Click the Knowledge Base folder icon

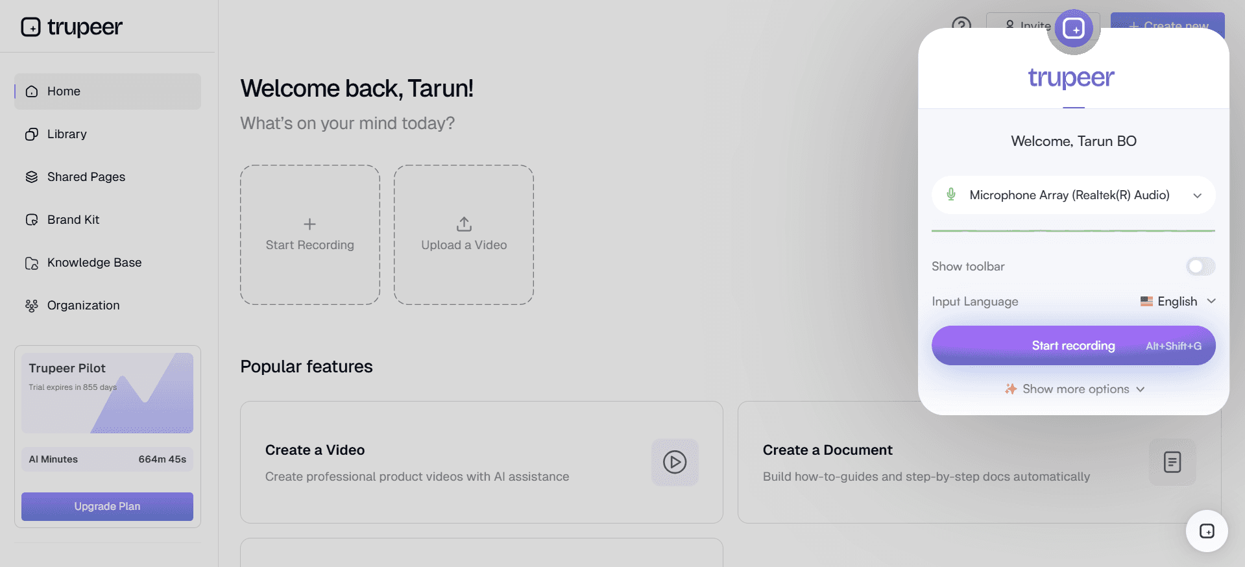coord(32,263)
